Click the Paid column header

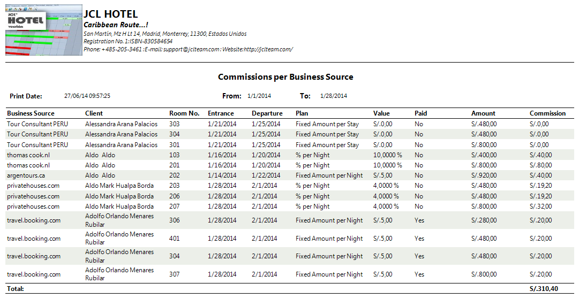[x=420, y=113]
